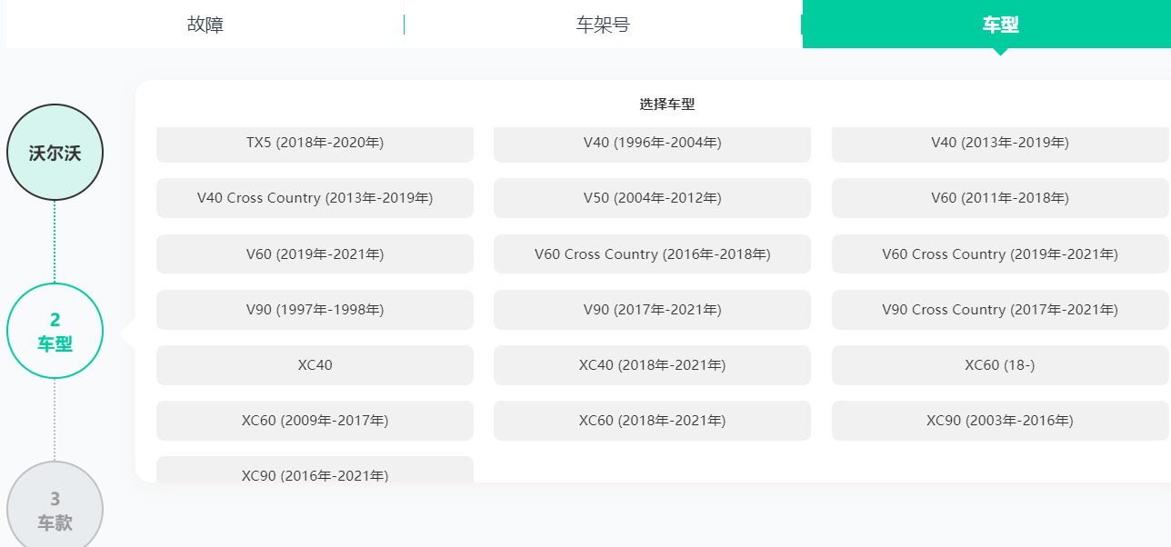The height and width of the screenshot is (547, 1171).
Task: Select V60 Cross Country (2016年-2018年)
Action: point(651,254)
